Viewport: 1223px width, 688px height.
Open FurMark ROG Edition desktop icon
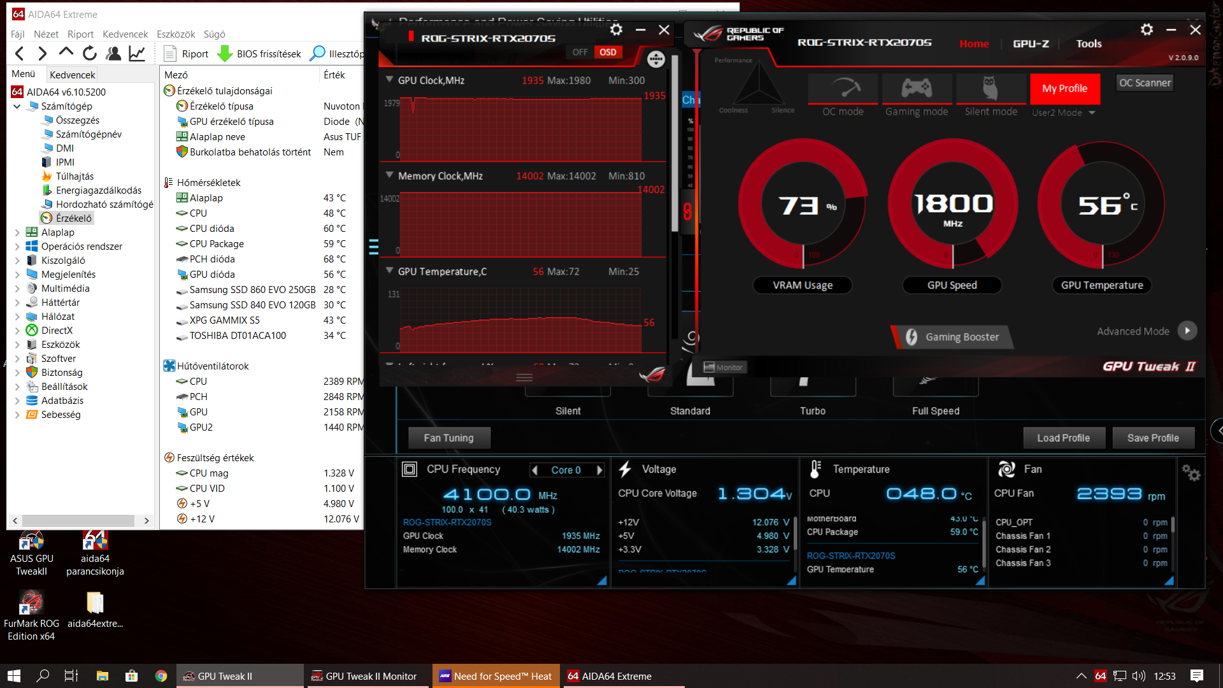click(x=31, y=615)
